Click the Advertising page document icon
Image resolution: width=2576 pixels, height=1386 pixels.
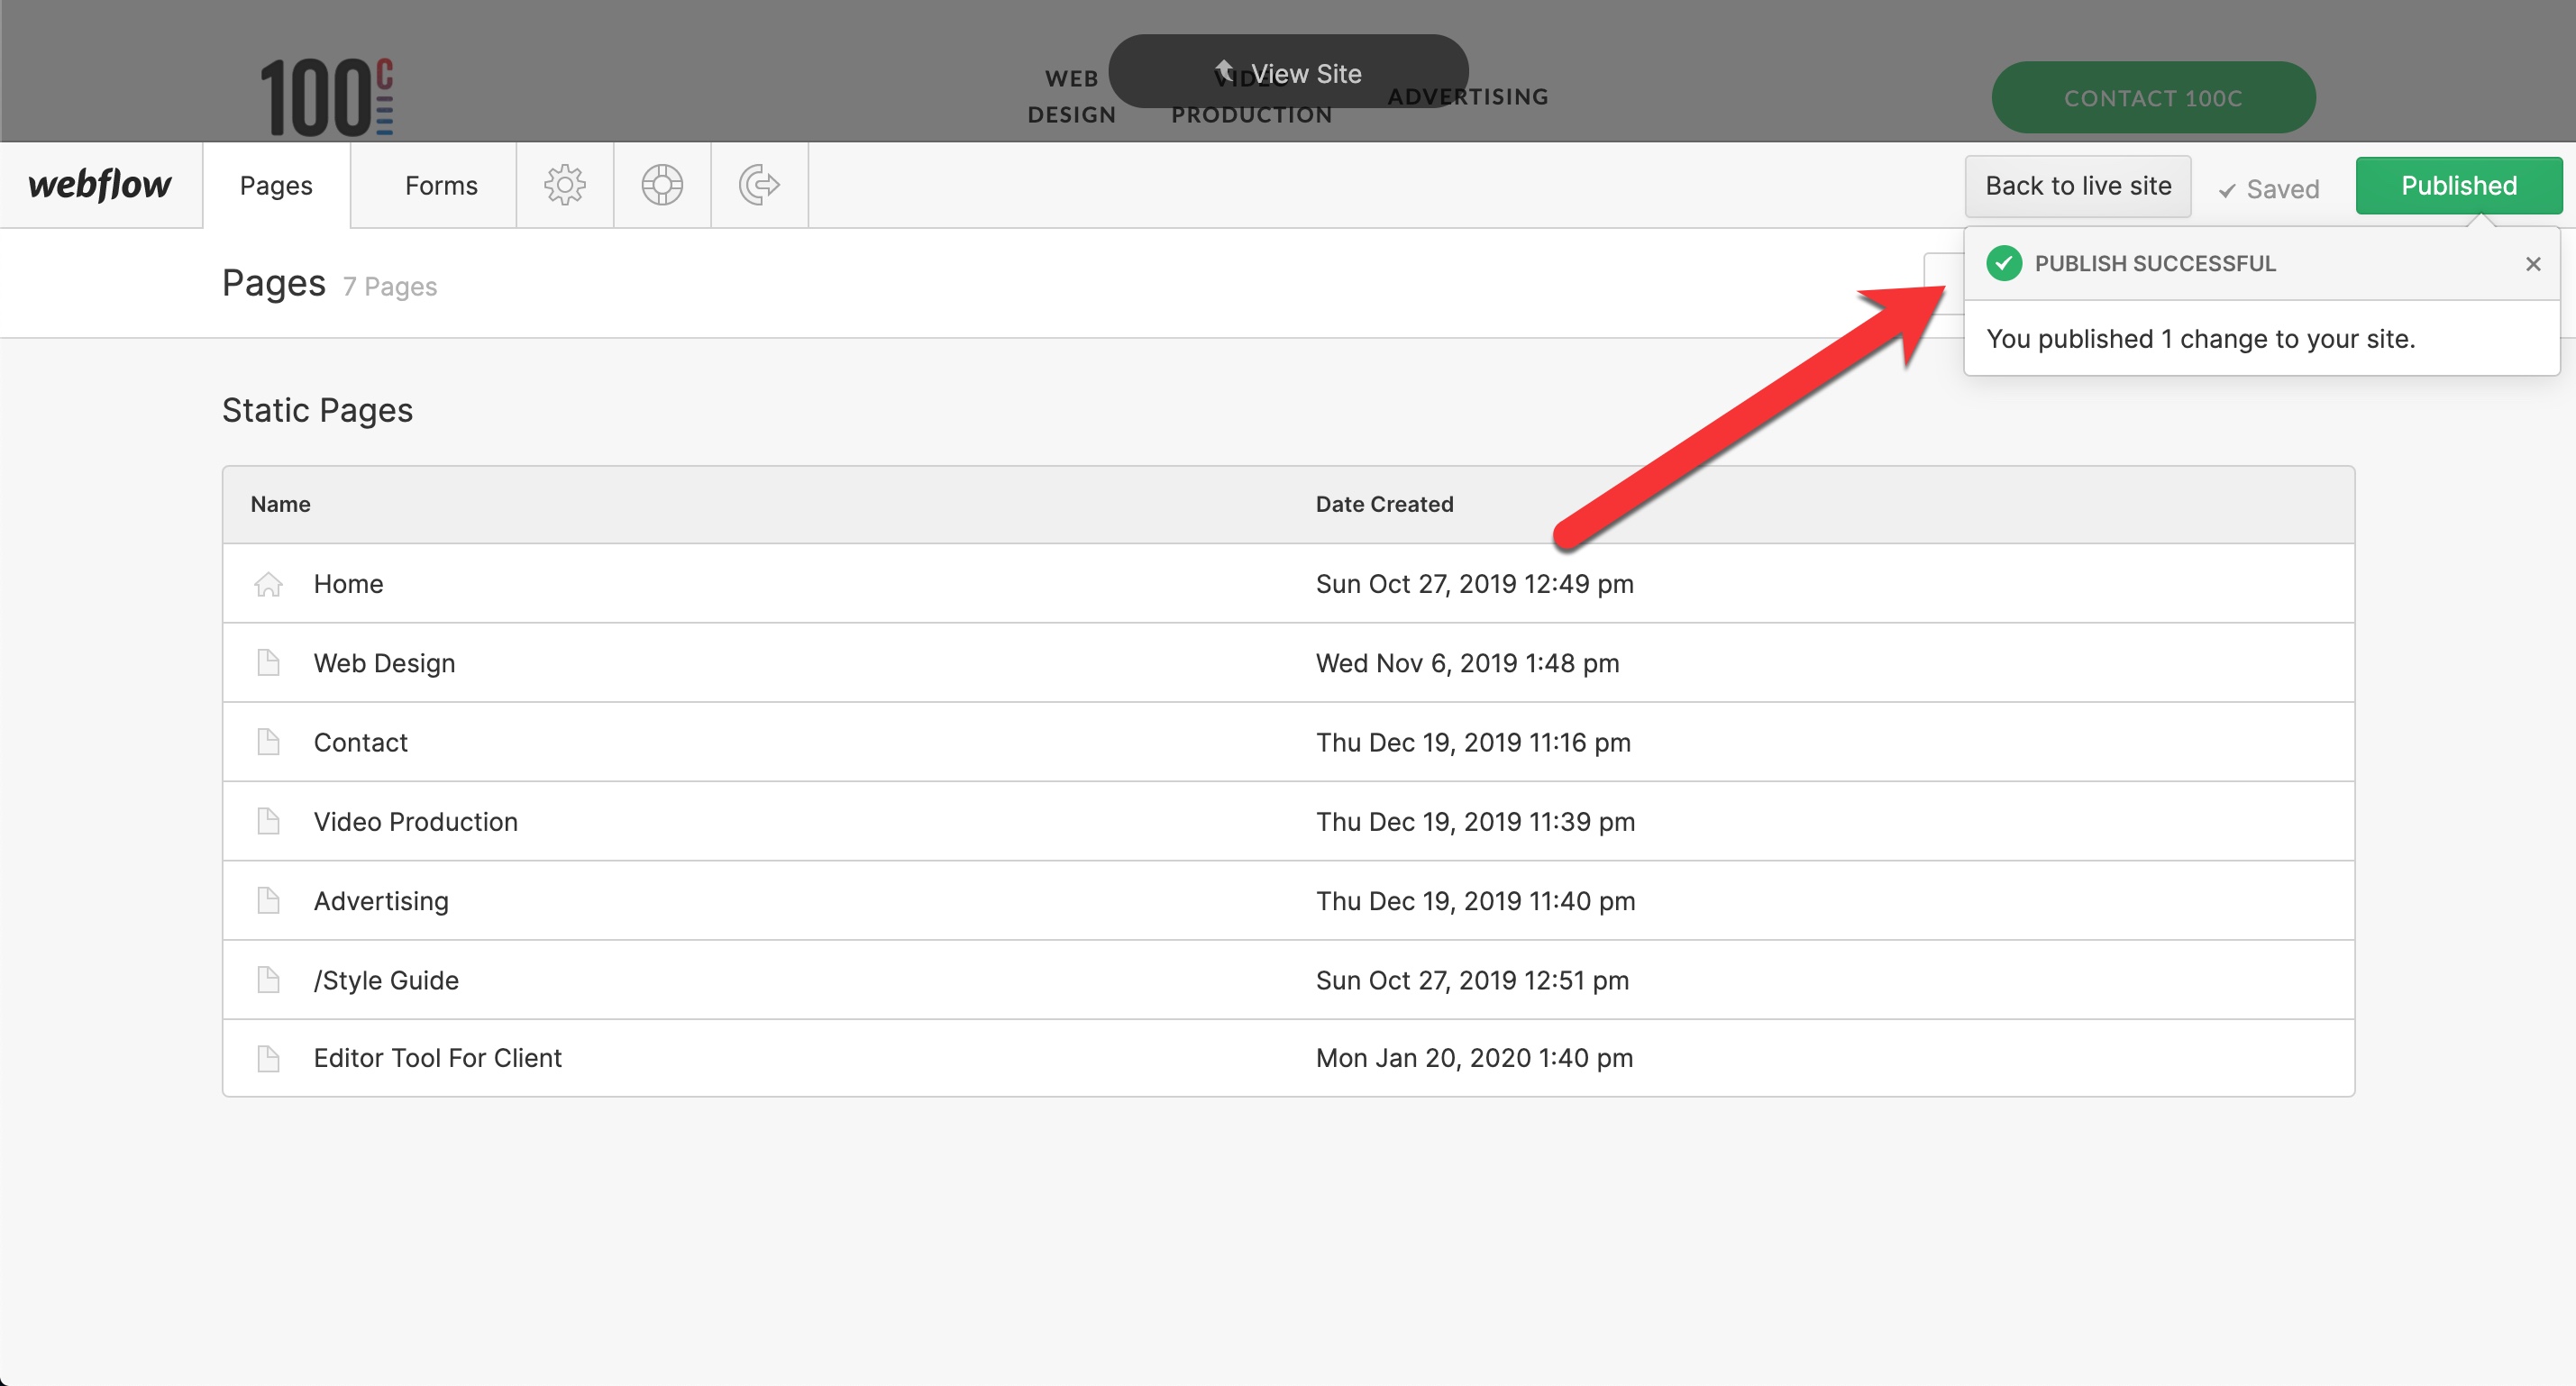(268, 901)
